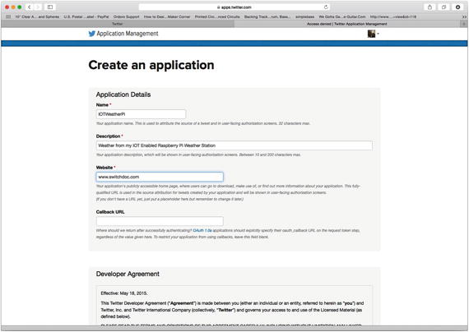The image size is (469, 332).
Task: Reload the page with refresh icon
Action: pos(326,7)
